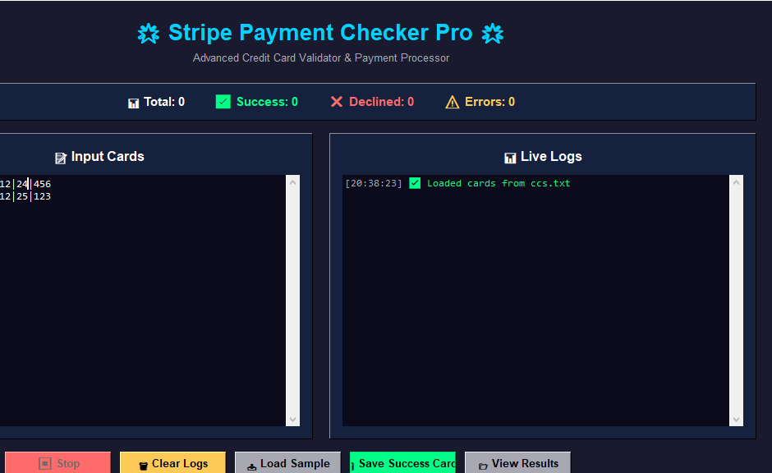
Task: Click the Declined: 0 counter
Action: [x=372, y=102]
